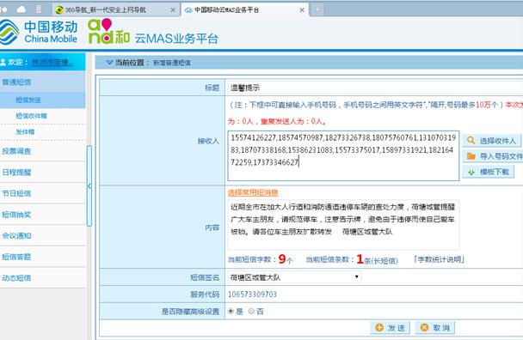Switch to the 中国移动云MAS业务平台 tab
The width and height of the screenshot is (523, 340).
pyautogui.click(x=245, y=10)
